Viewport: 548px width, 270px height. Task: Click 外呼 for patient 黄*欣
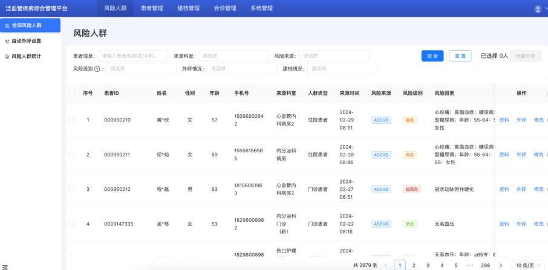click(x=521, y=120)
